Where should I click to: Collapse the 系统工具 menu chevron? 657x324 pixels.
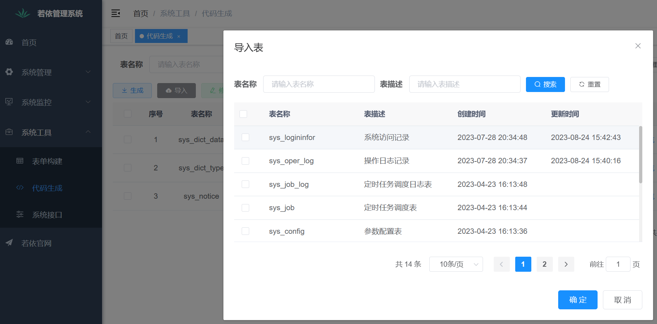click(88, 132)
